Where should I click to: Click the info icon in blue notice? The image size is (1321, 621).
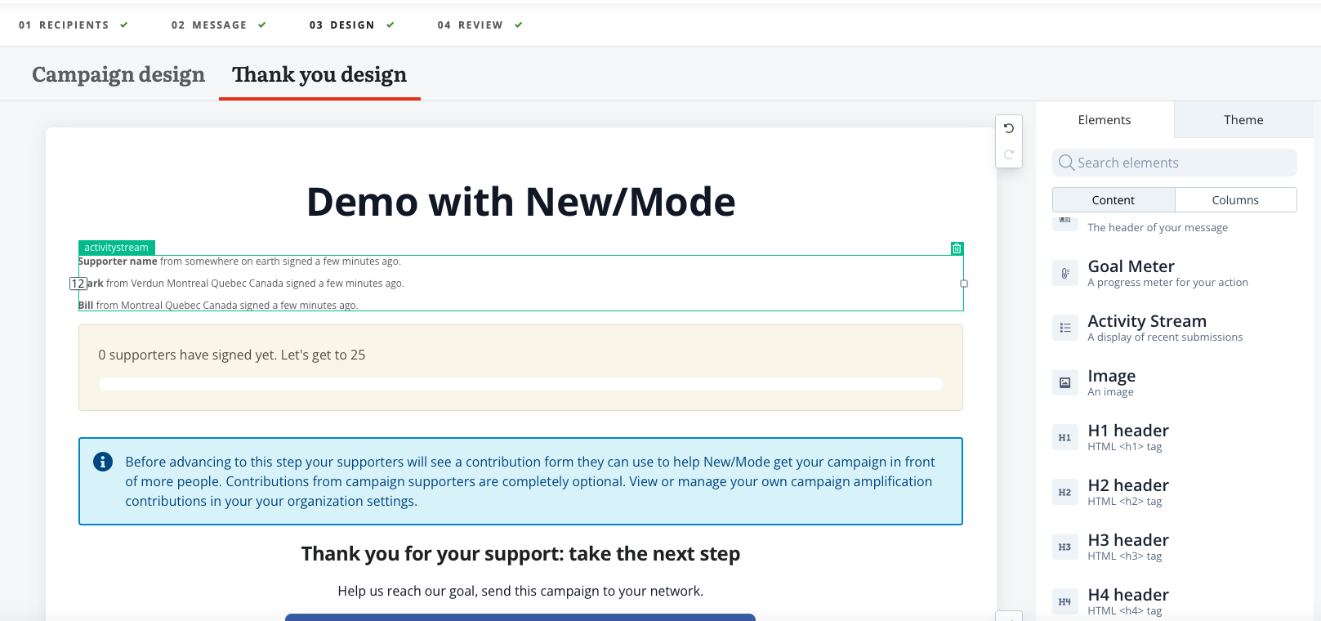[103, 462]
